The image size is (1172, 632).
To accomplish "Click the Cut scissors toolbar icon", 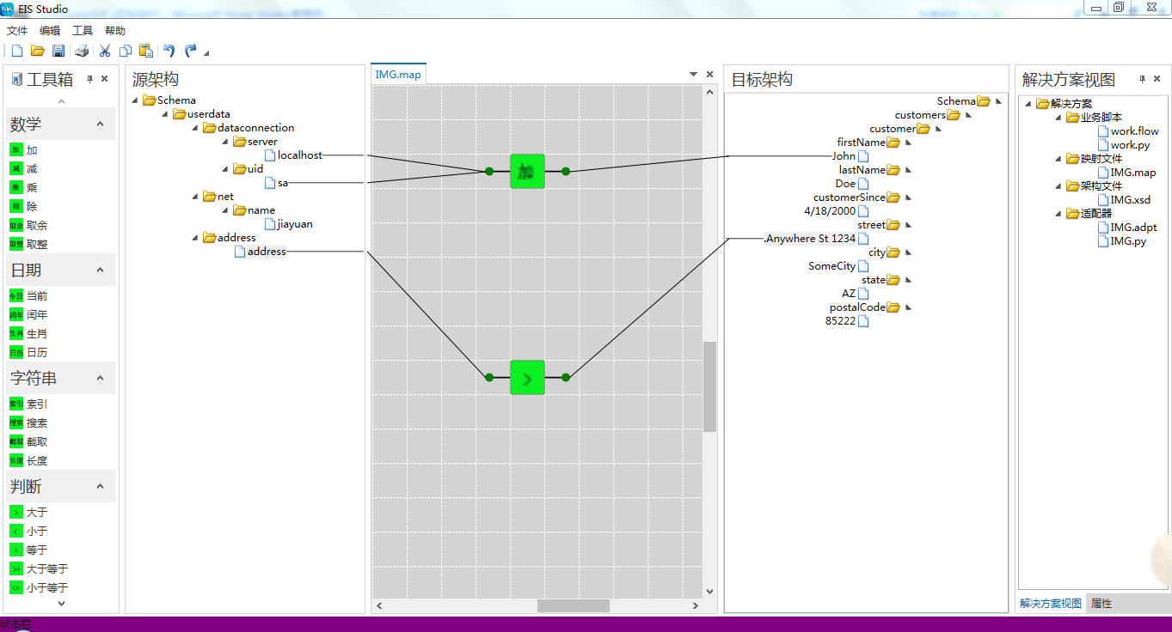I will 105,51.
